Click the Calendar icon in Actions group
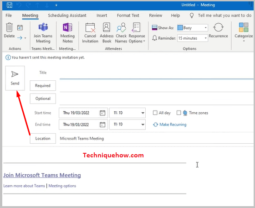This screenshot has width=255, height=208. coord(20,27)
